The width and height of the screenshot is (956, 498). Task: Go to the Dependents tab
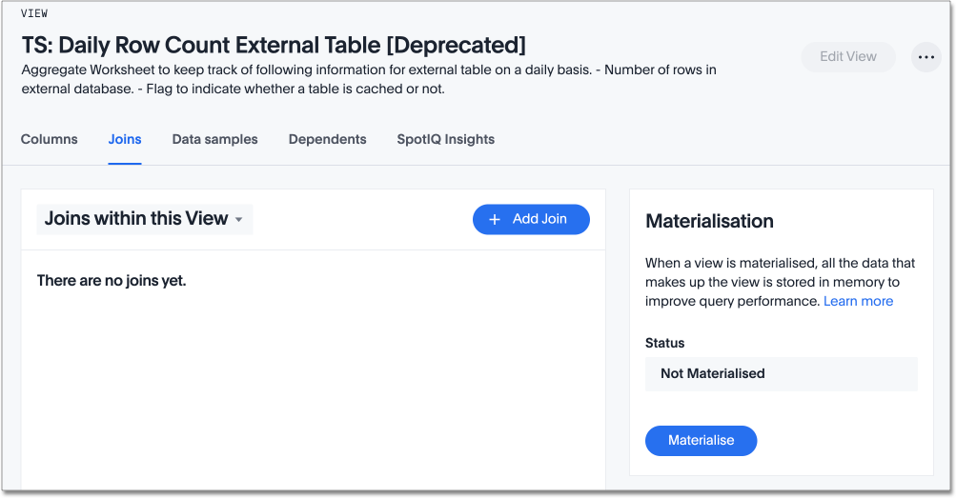point(327,139)
